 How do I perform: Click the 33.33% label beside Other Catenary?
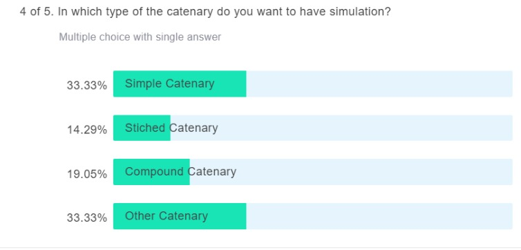pyautogui.click(x=87, y=218)
